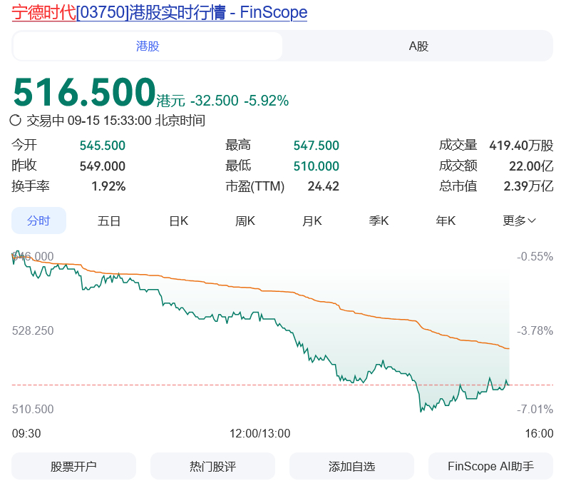The width and height of the screenshot is (576, 486).
Task: Select the 五日 chart tab
Action: point(109,221)
